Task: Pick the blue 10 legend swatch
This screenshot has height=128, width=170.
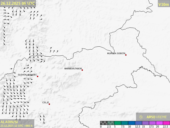Action: coord(131,123)
